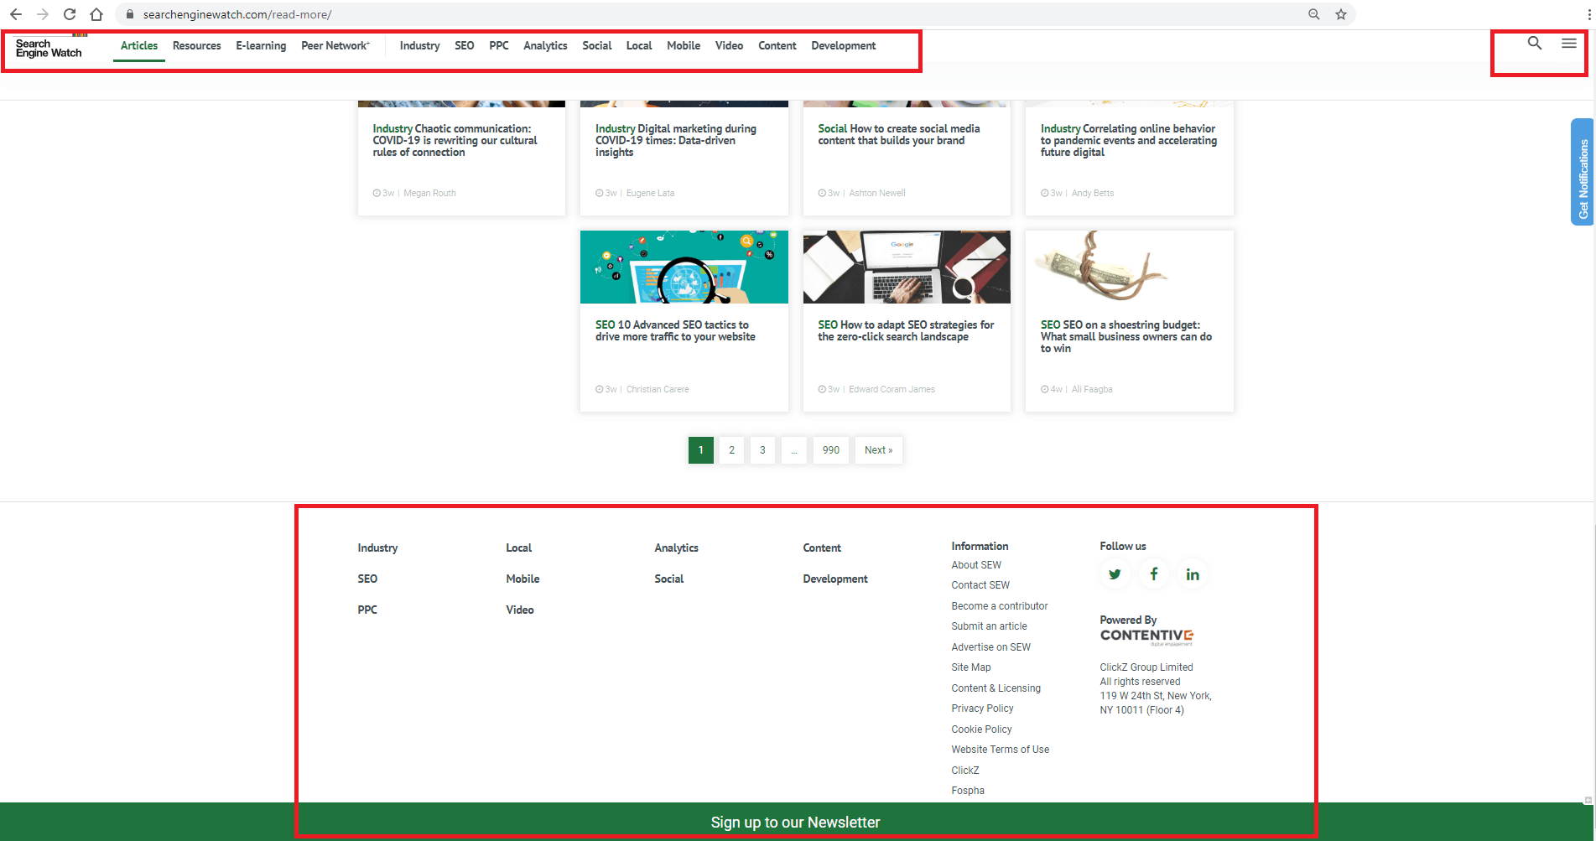Reload the page with the refresh icon

click(70, 14)
